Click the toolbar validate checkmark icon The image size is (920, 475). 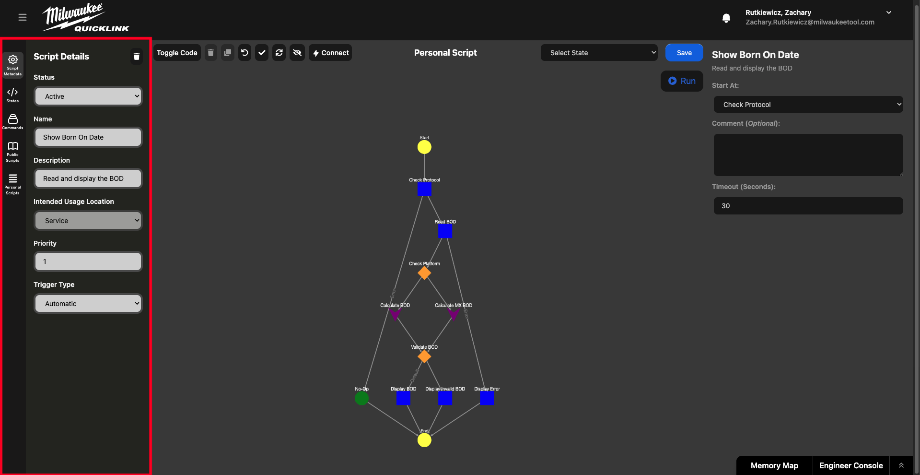pyautogui.click(x=262, y=53)
